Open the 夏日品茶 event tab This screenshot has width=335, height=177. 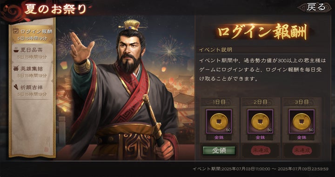33,53
